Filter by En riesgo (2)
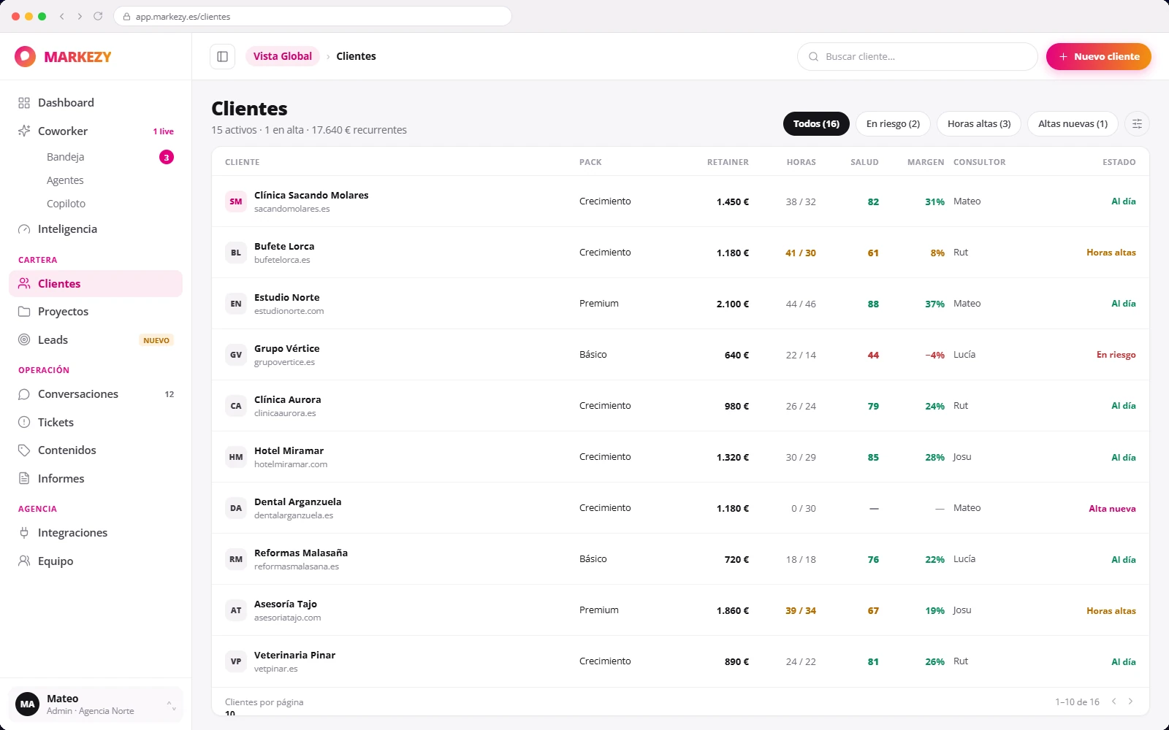The height and width of the screenshot is (730, 1169). (x=893, y=124)
